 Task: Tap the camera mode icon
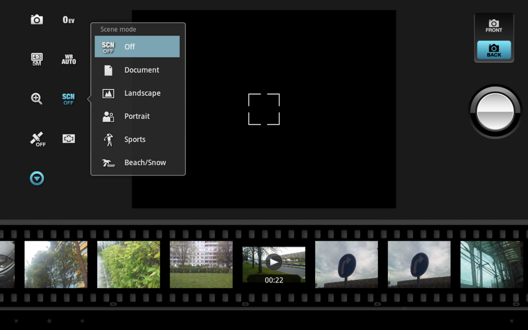37,20
